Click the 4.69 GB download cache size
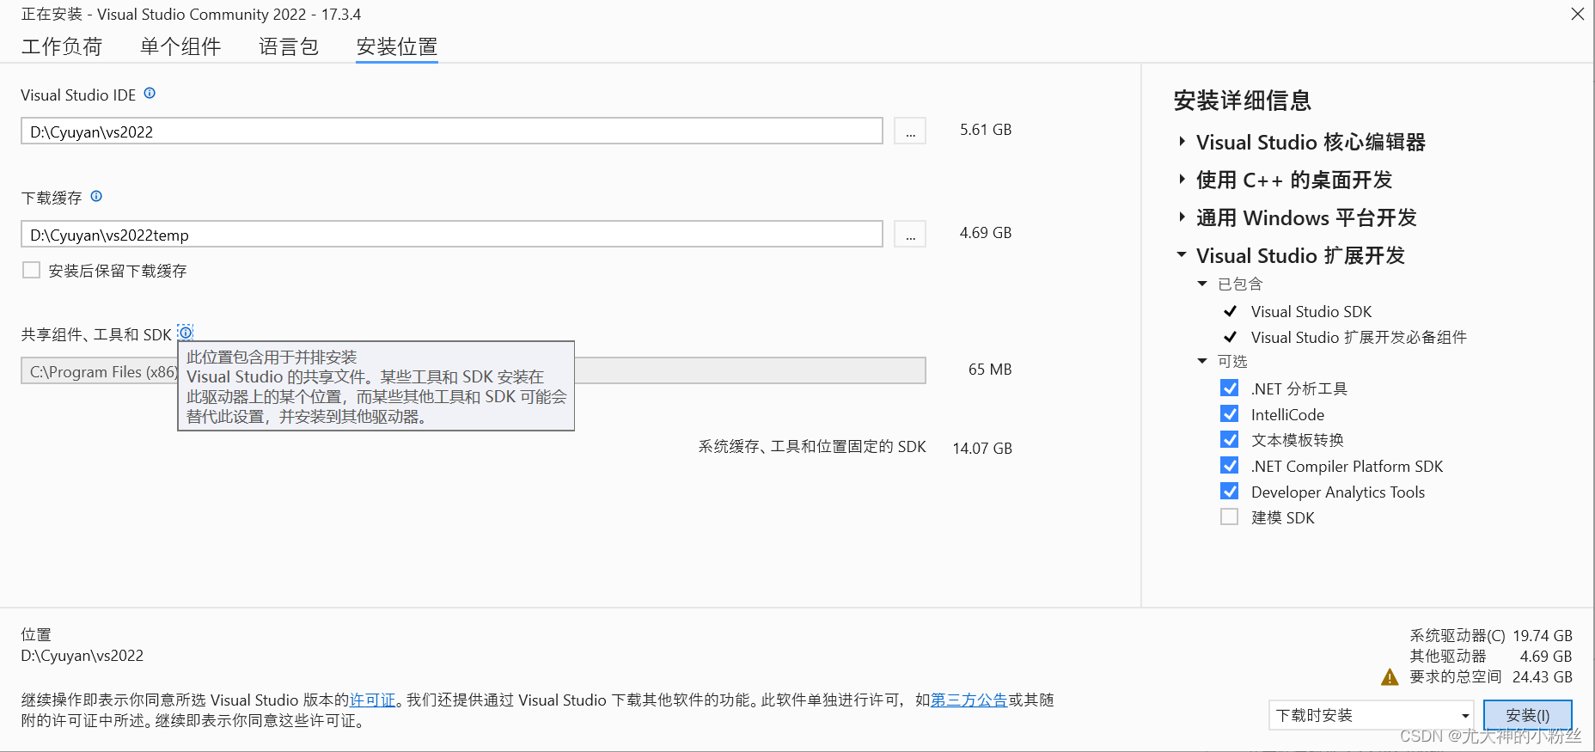The image size is (1595, 752). point(986,233)
